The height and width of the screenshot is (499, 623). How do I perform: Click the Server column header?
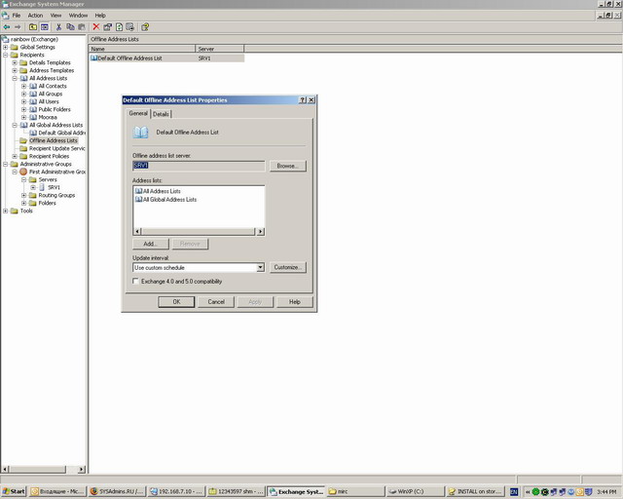[x=219, y=49]
